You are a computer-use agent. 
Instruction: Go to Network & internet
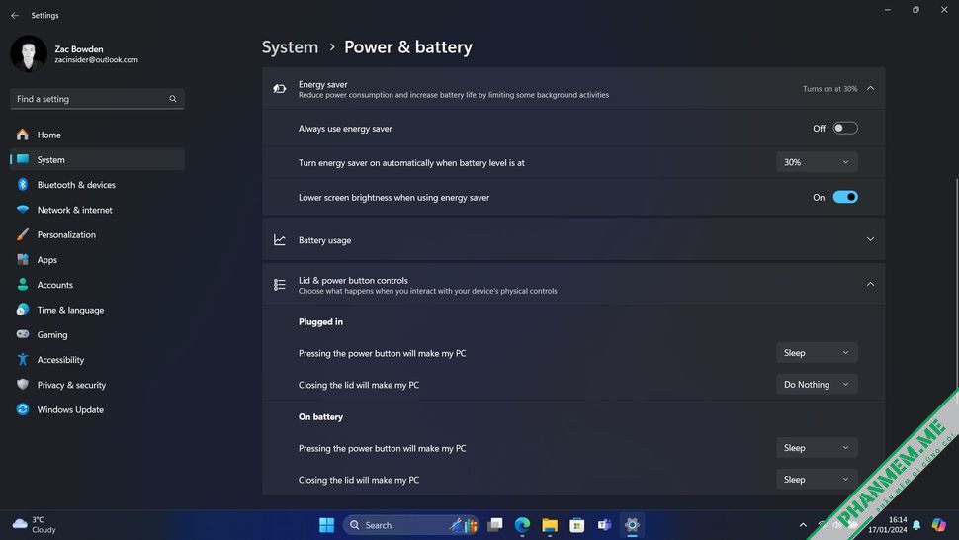pos(97,210)
